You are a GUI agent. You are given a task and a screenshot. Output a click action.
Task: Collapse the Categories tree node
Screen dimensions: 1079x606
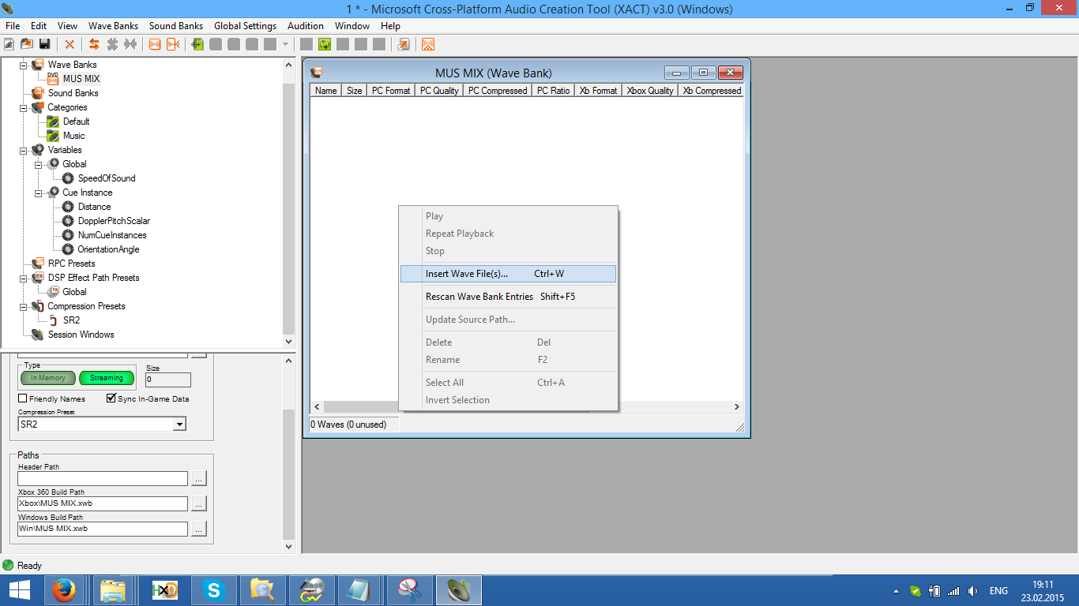click(x=24, y=107)
